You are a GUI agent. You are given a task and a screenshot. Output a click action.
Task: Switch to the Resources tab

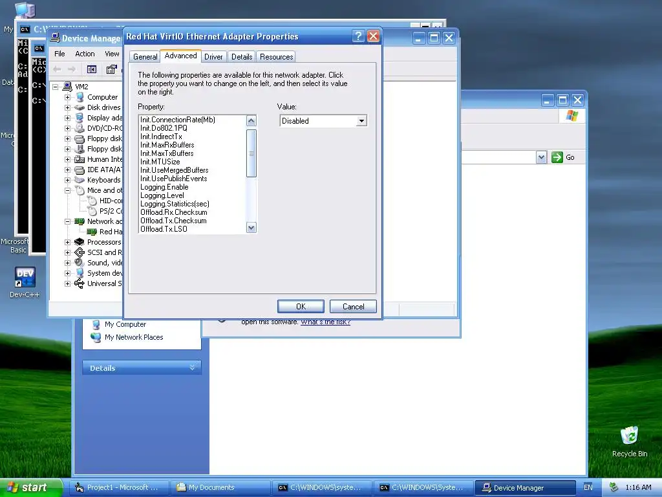click(277, 57)
